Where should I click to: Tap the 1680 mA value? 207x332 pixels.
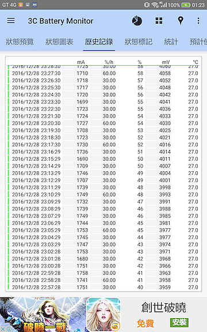[x=82, y=259]
